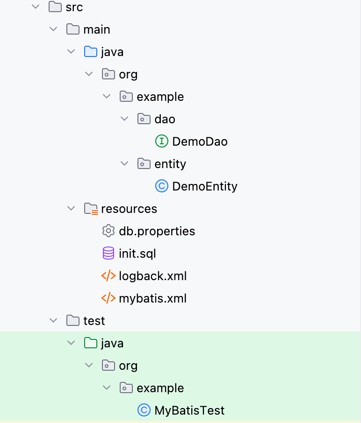This screenshot has width=361, height=423.
Task: Collapse the org package under main
Action: coord(89,74)
